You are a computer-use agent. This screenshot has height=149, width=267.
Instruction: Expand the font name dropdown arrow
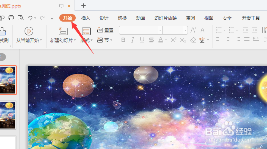[160, 31]
